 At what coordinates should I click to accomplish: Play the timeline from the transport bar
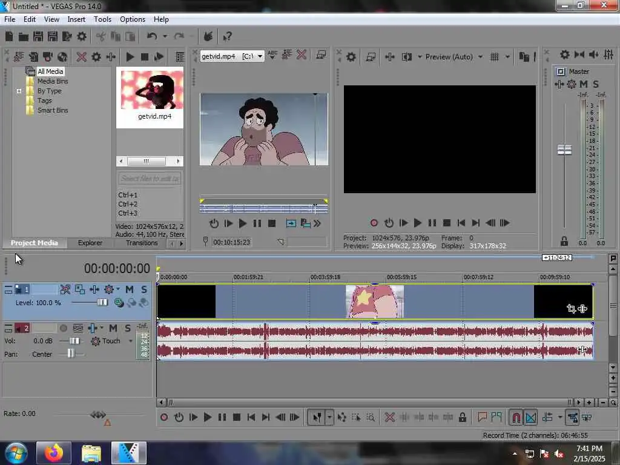(207, 417)
